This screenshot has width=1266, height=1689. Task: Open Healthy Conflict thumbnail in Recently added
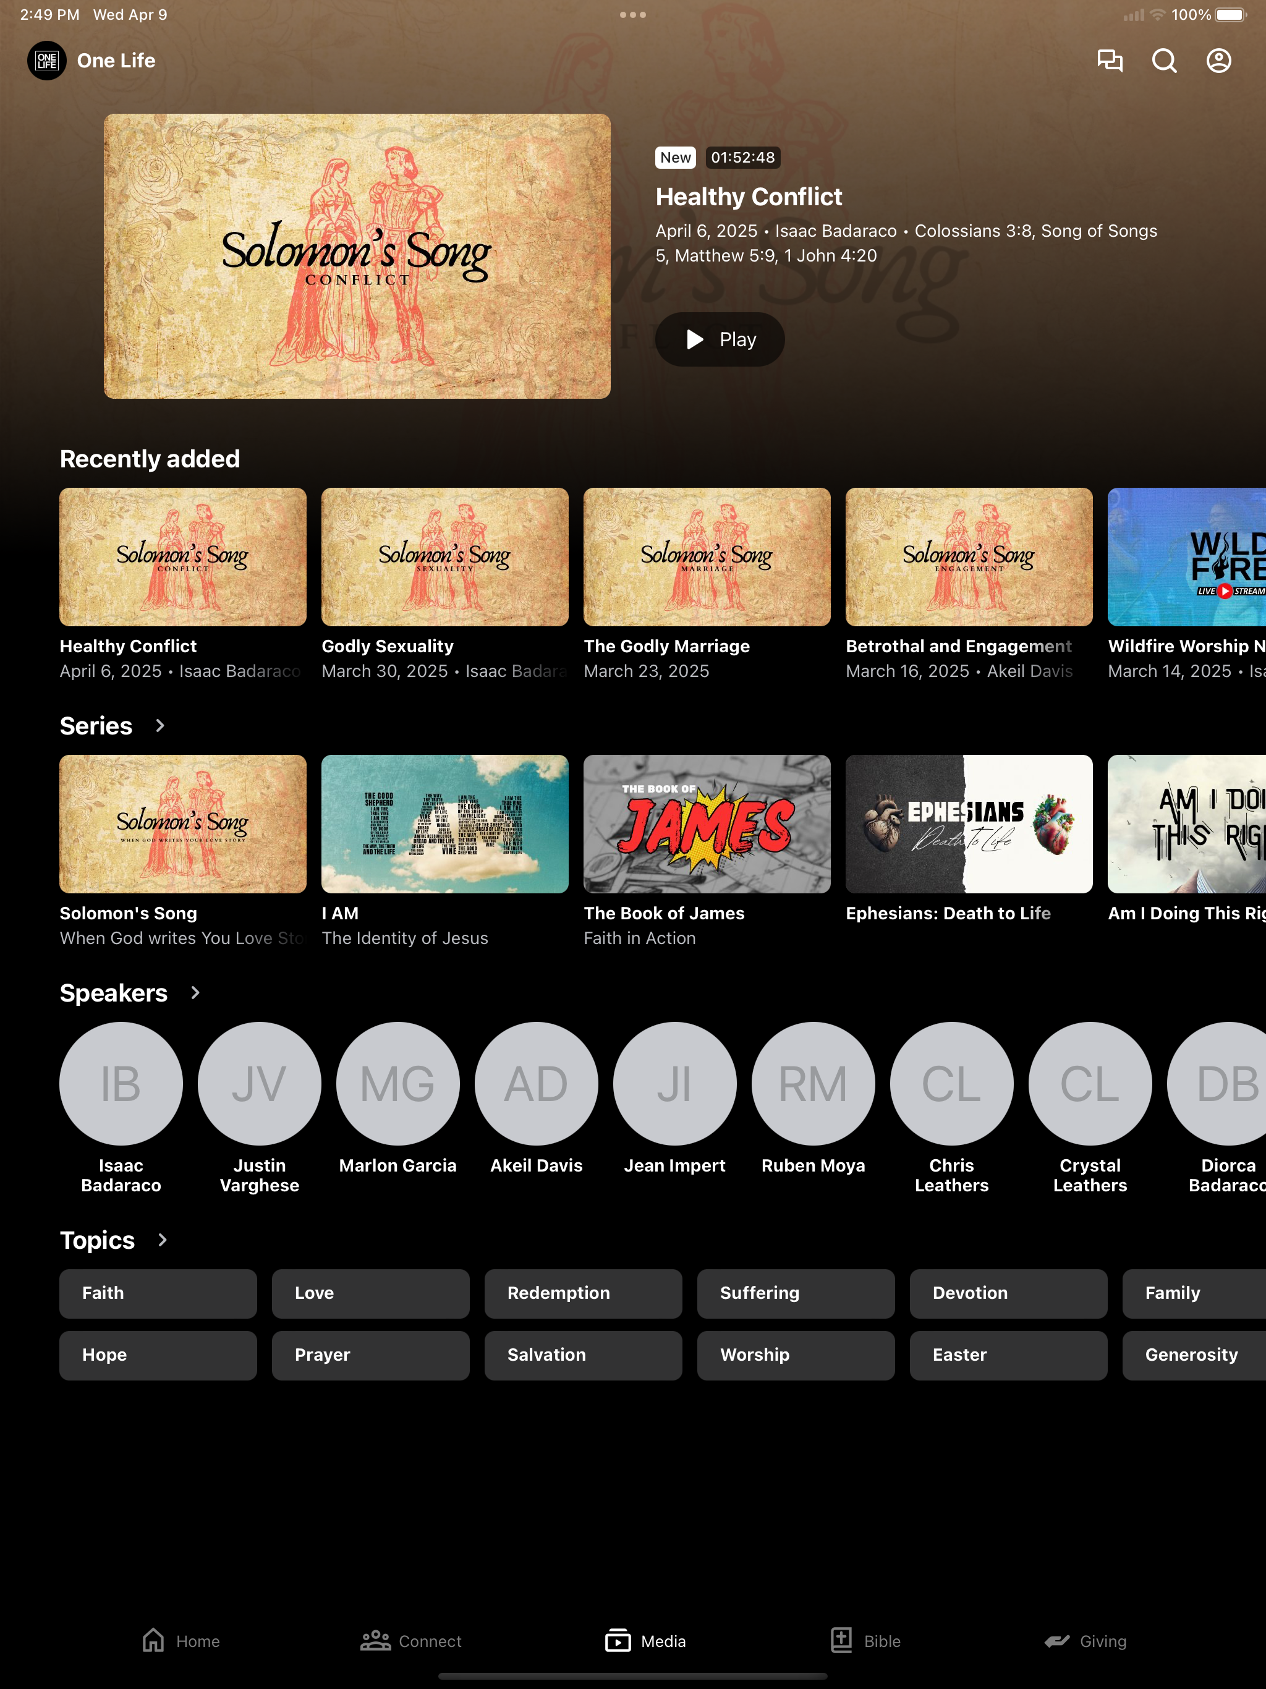click(183, 556)
